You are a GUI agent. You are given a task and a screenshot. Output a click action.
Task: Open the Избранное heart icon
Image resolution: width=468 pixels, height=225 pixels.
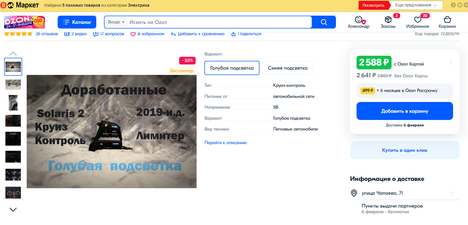(418, 22)
